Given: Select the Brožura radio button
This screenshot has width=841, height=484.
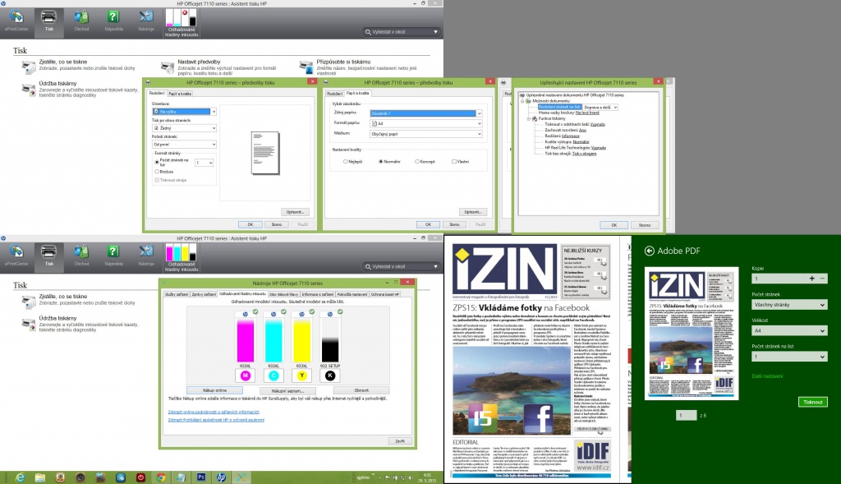Looking at the screenshot, I should point(157,172).
